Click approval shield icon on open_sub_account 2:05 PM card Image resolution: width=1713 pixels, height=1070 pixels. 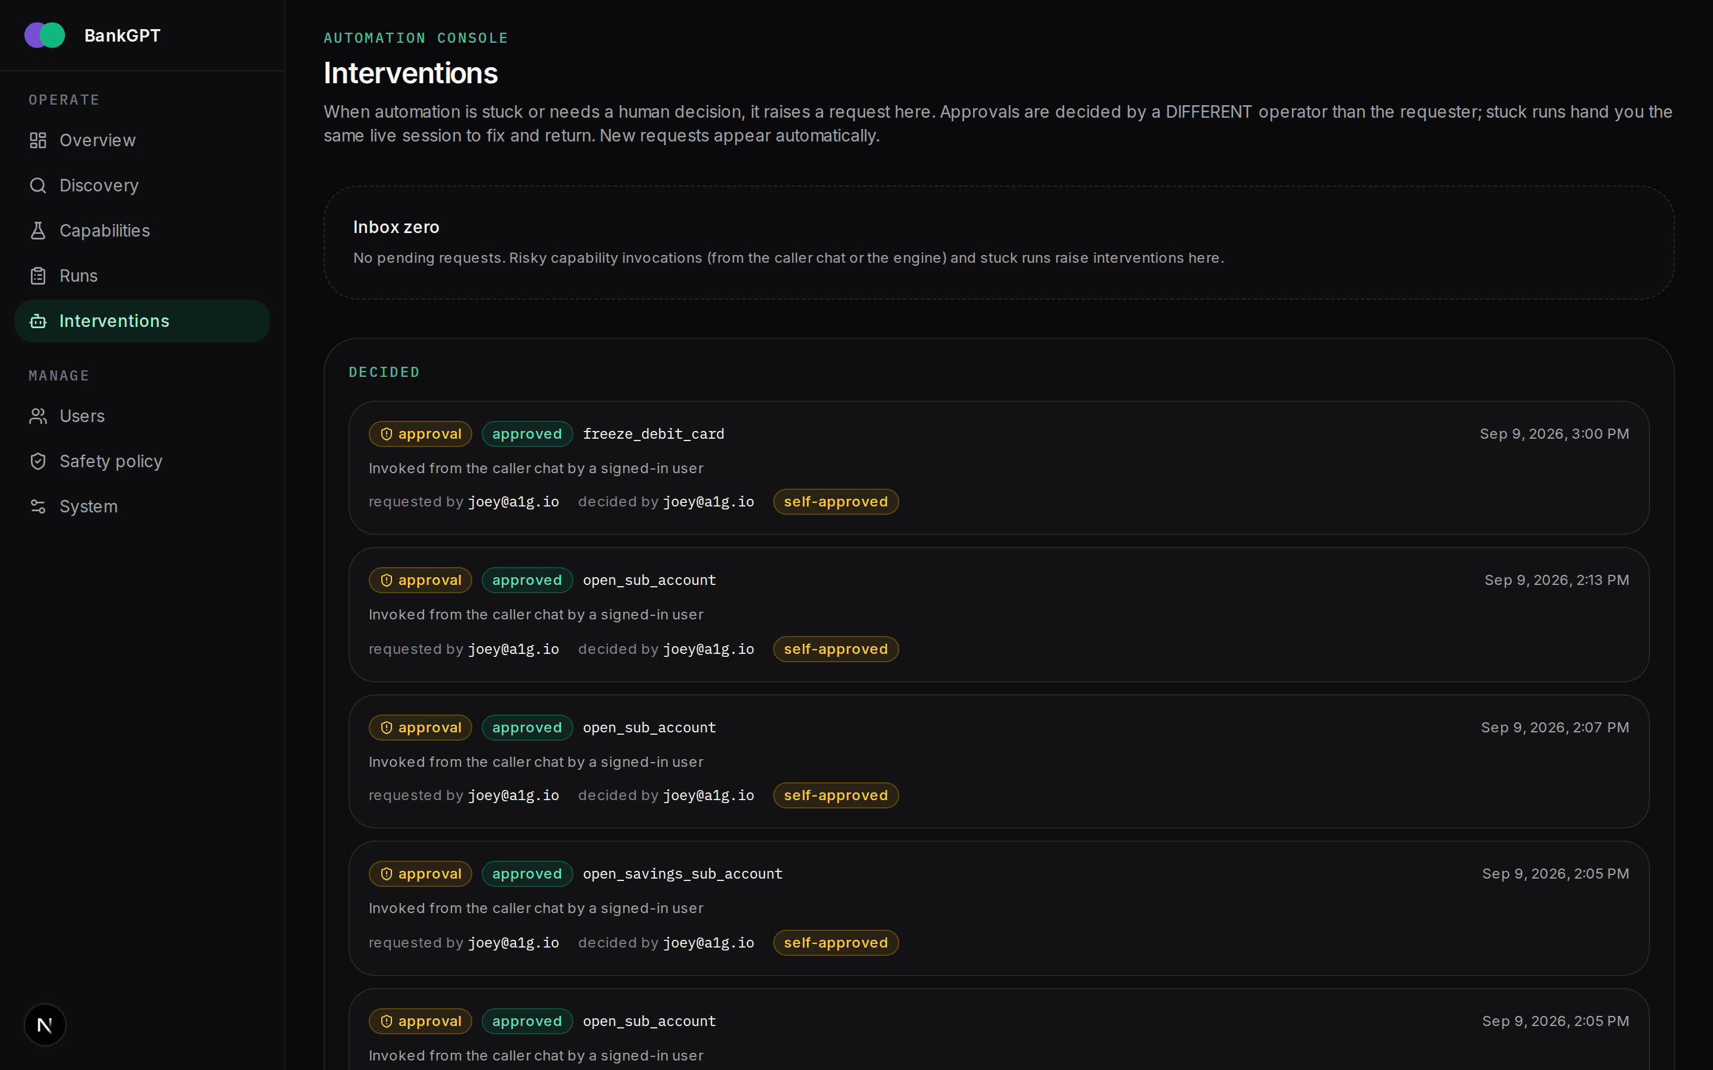tap(387, 1021)
